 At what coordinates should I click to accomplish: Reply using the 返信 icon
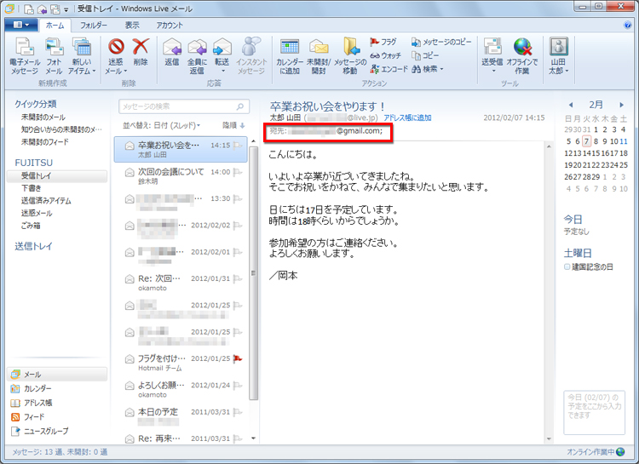pyautogui.click(x=172, y=52)
